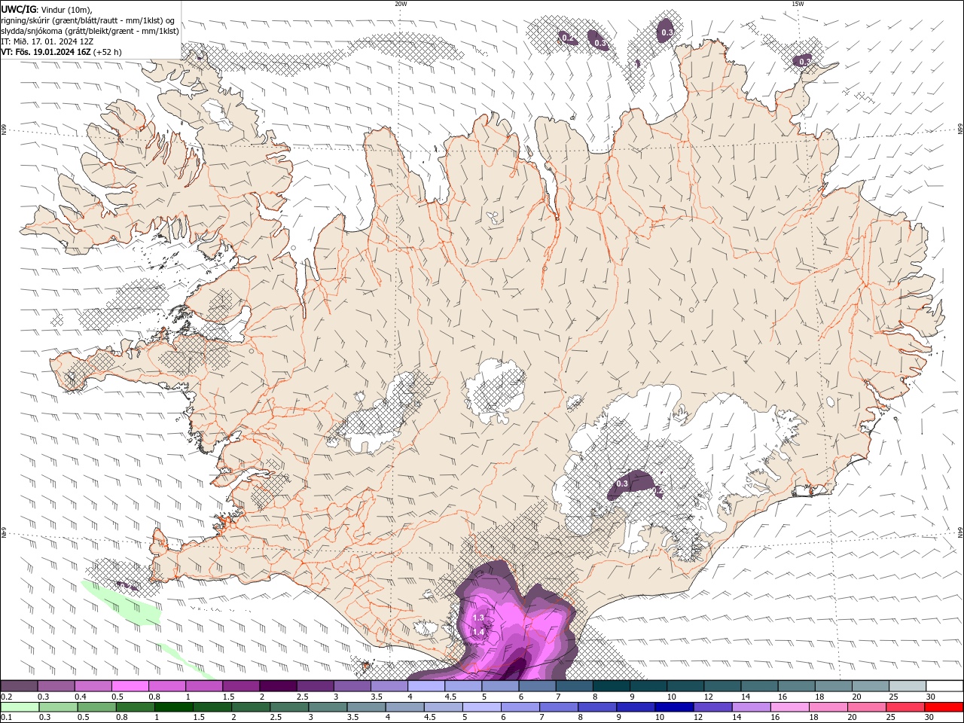This screenshot has height=723, width=964.
Task: Click the '1.4' precipitation value on the map
Action: (x=478, y=633)
